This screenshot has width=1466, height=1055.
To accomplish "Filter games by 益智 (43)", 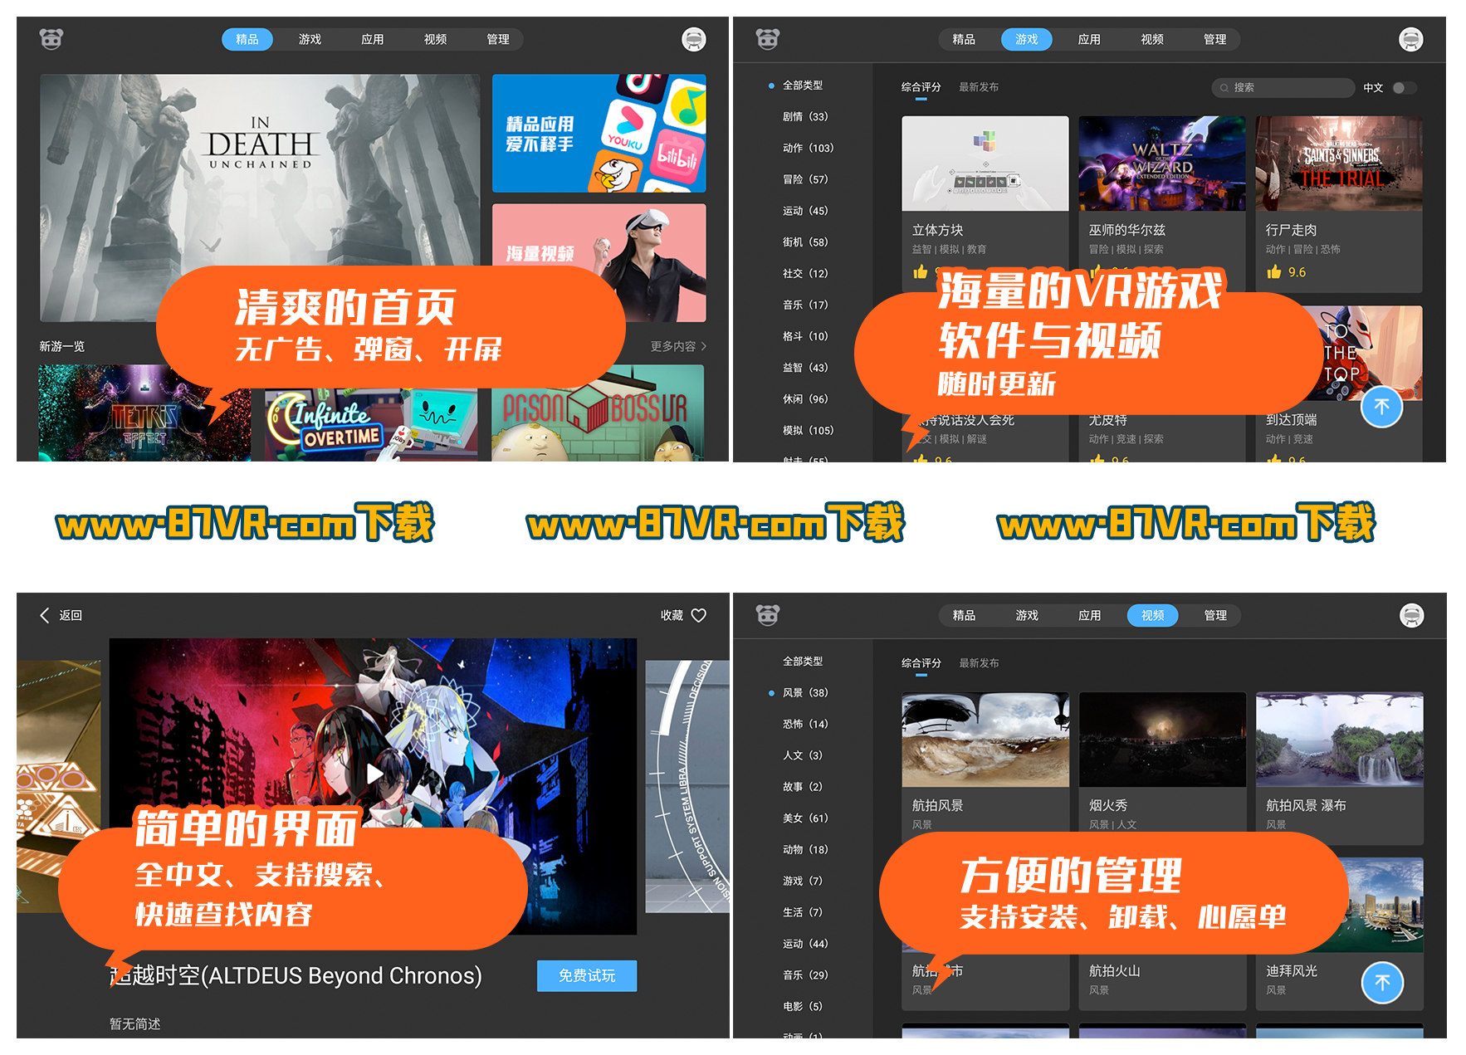I will 805,368.
